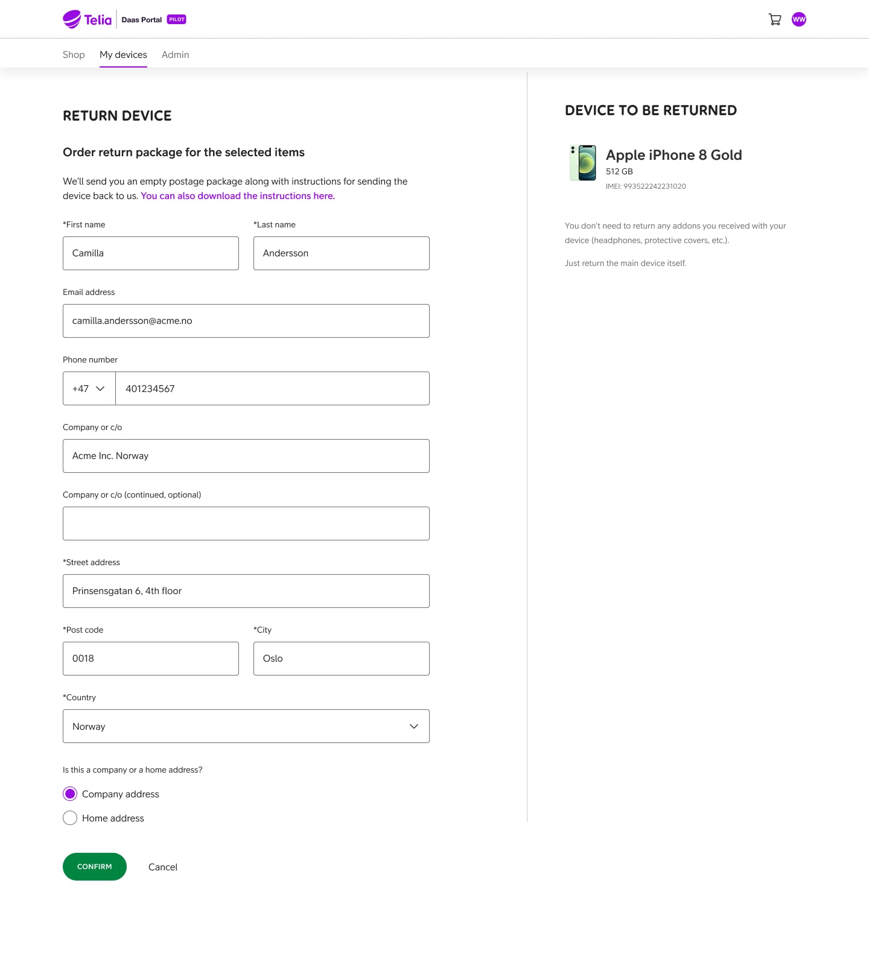Viewport: 869px width, 965px height.
Task: Click into the Email address field
Action: 246,321
